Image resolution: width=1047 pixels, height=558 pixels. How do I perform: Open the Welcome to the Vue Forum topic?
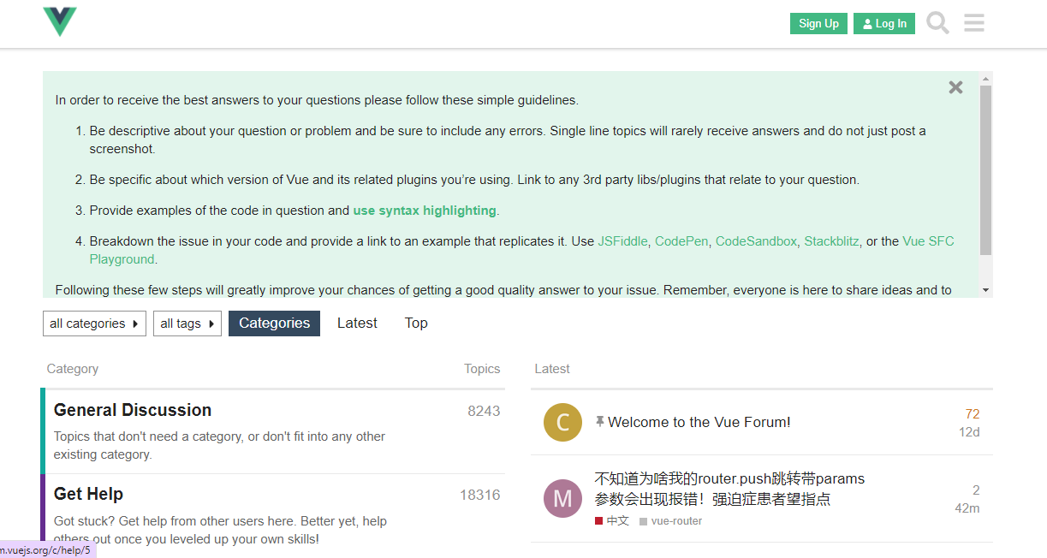699,422
